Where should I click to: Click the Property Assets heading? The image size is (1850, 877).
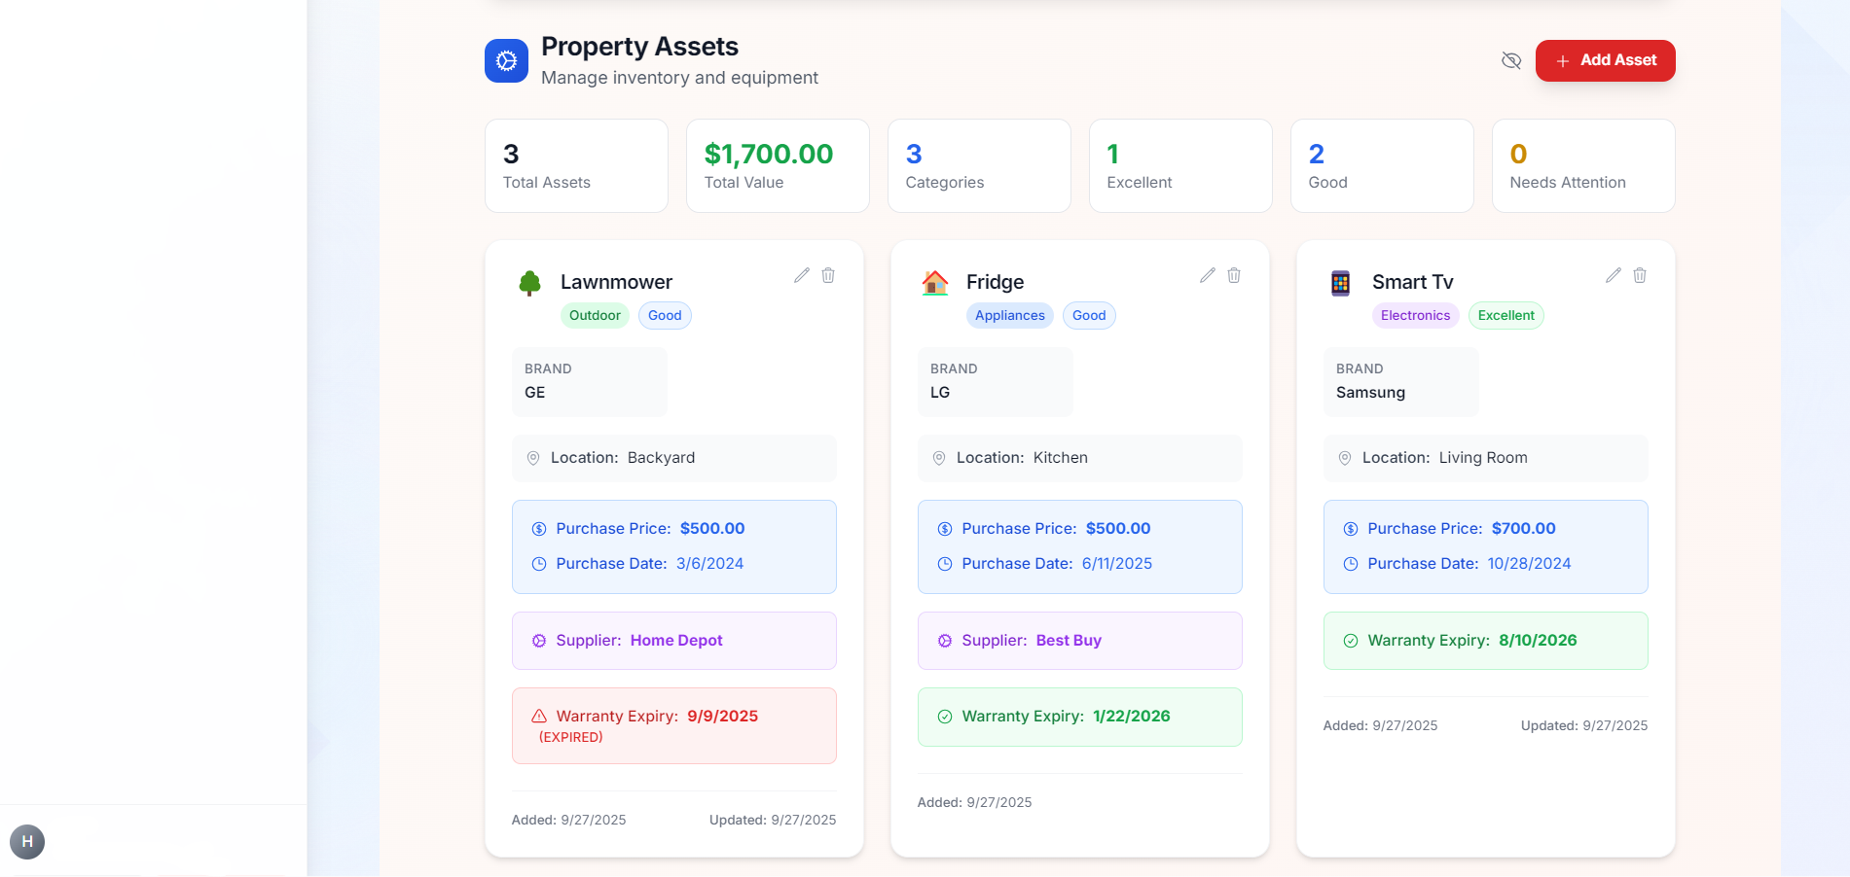[639, 47]
